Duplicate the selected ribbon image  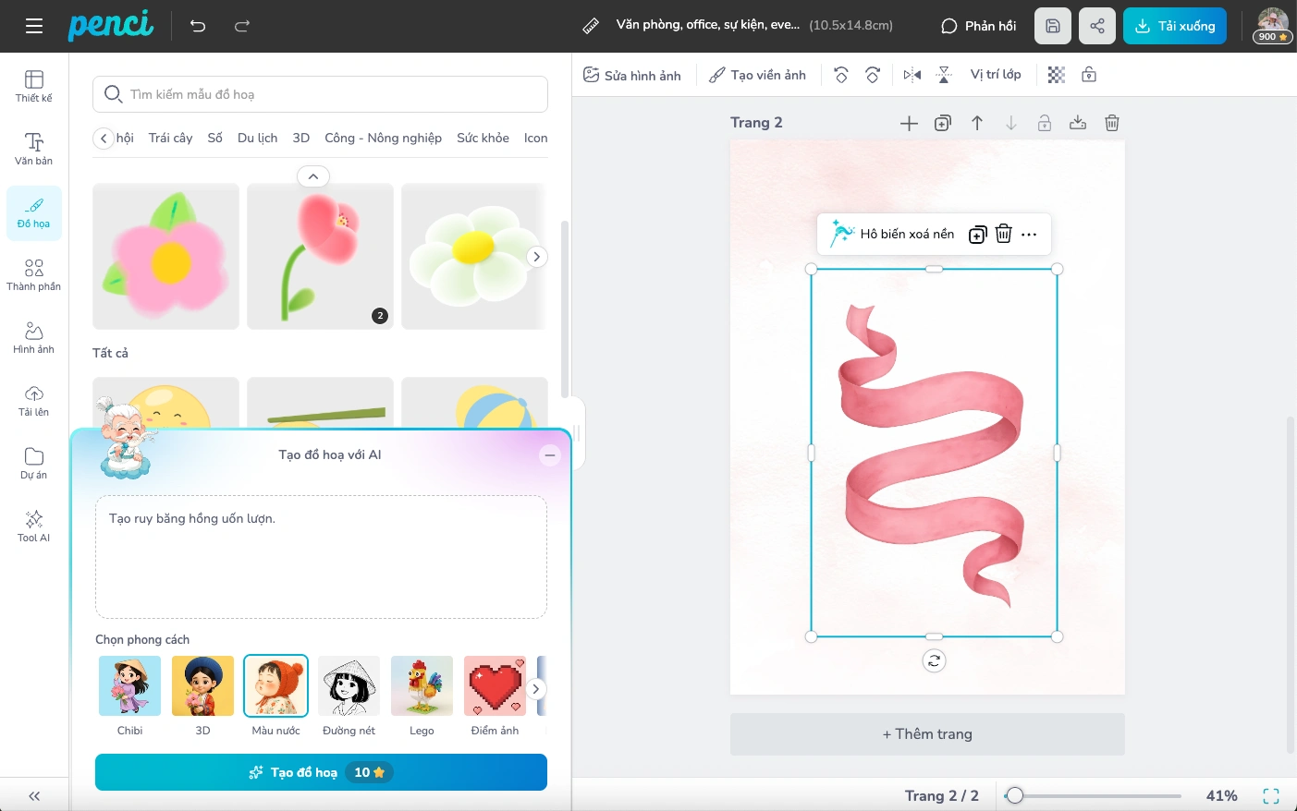pyautogui.click(x=978, y=235)
